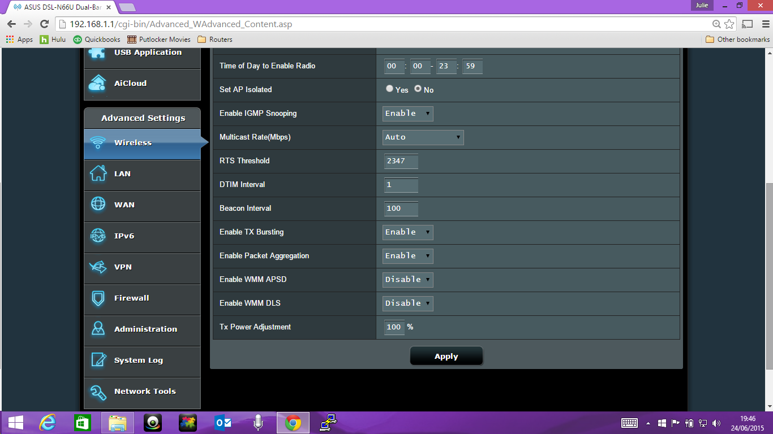Open the System Log notepad icon
Viewport: 773px width, 434px height.
pyautogui.click(x=98, y=360)
